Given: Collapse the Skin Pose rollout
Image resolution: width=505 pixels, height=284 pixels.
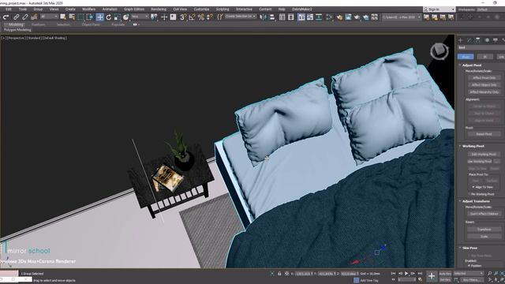Looking at the screenshot, I should (x=470, y=248).
